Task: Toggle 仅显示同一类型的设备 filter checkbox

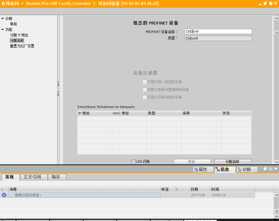Action: click(145, 82)
